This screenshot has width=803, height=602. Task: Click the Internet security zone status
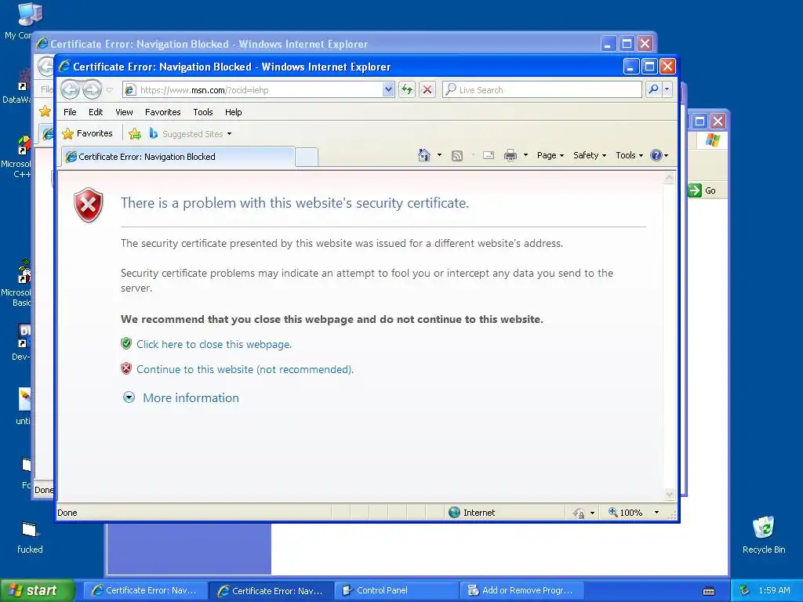coord(471,513)
